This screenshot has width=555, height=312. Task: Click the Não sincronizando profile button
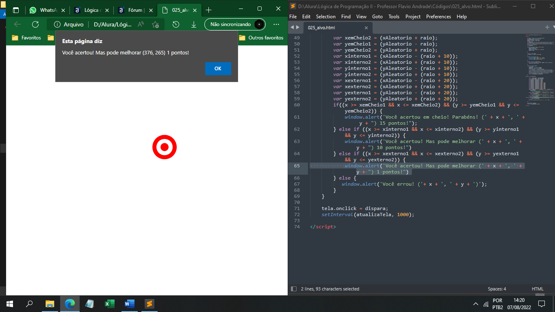235,24
